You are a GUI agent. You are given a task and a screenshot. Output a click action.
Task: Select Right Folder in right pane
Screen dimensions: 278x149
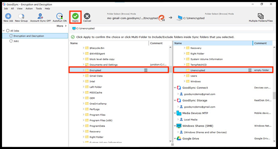point(197,53)
